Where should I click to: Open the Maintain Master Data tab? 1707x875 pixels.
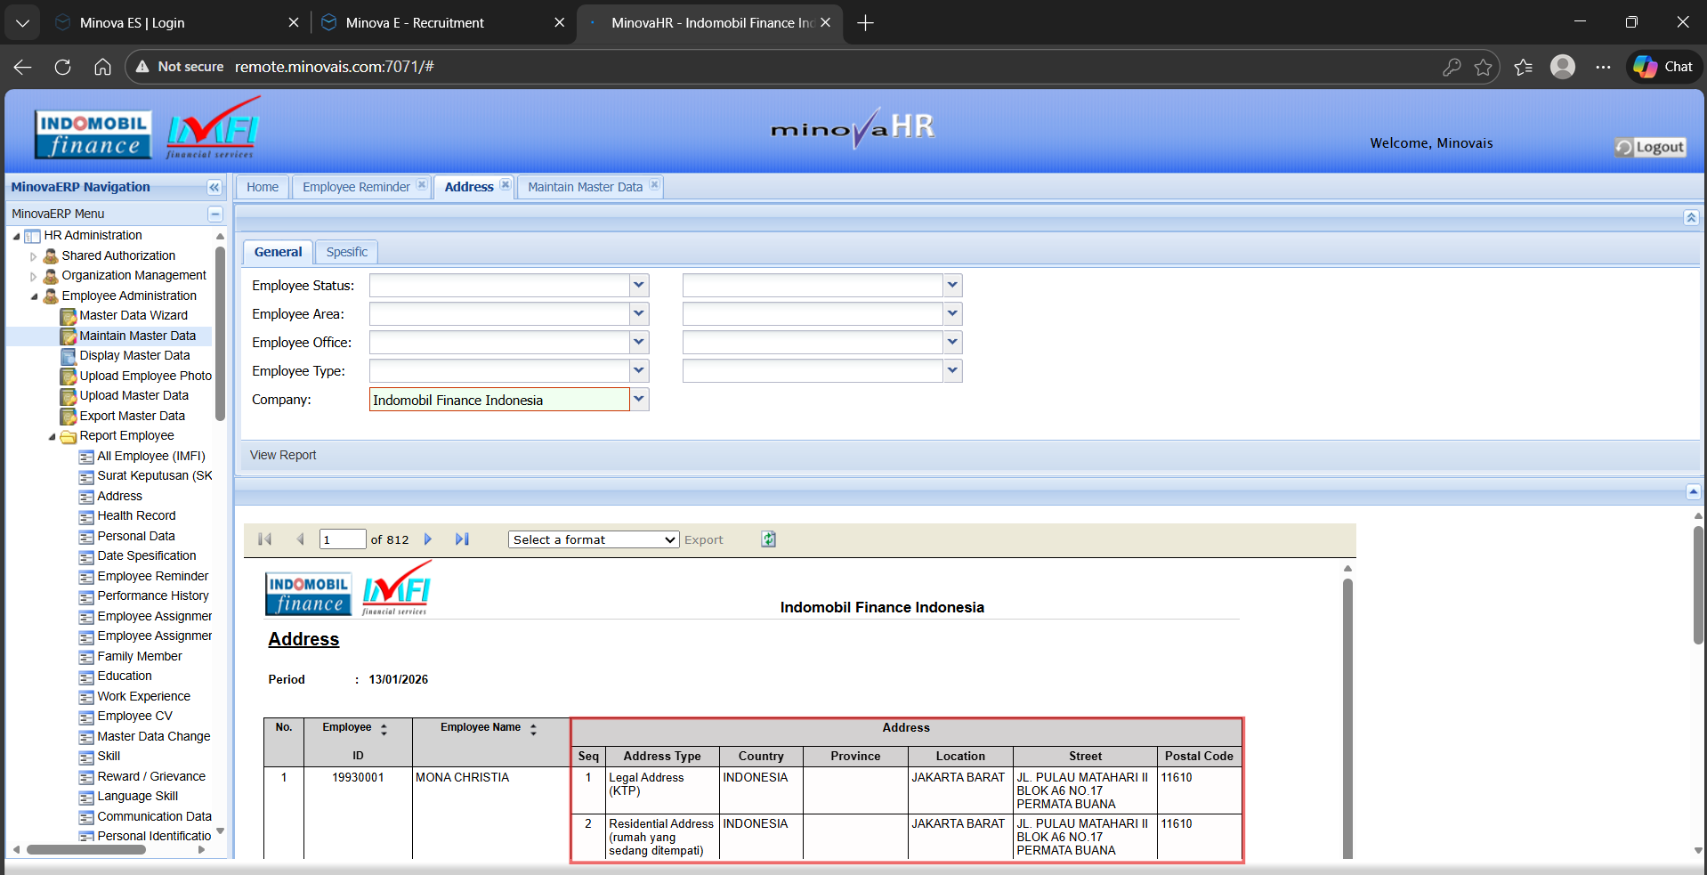[x=584, y=187]
